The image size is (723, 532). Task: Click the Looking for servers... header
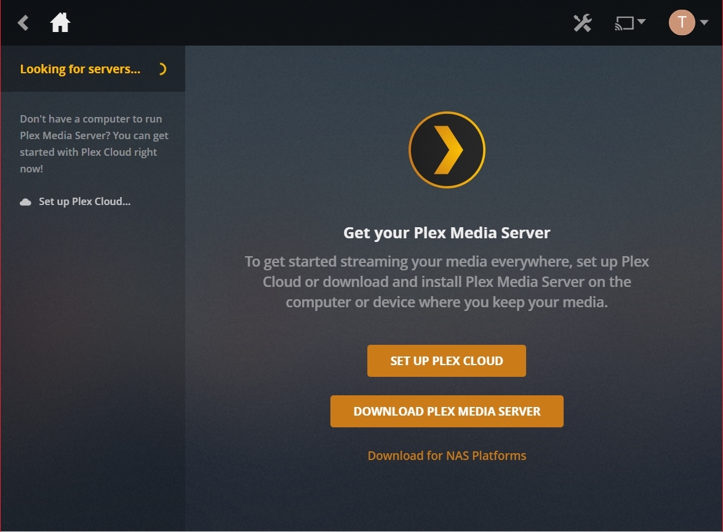[80, 69]
